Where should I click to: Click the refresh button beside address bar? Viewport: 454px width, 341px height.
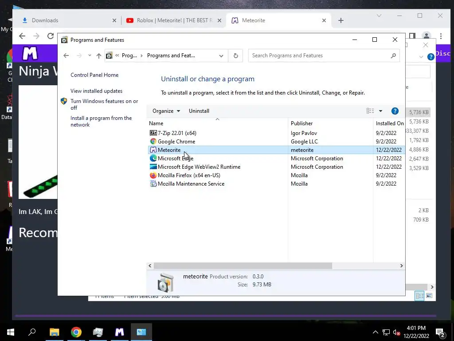click(236, 56)
